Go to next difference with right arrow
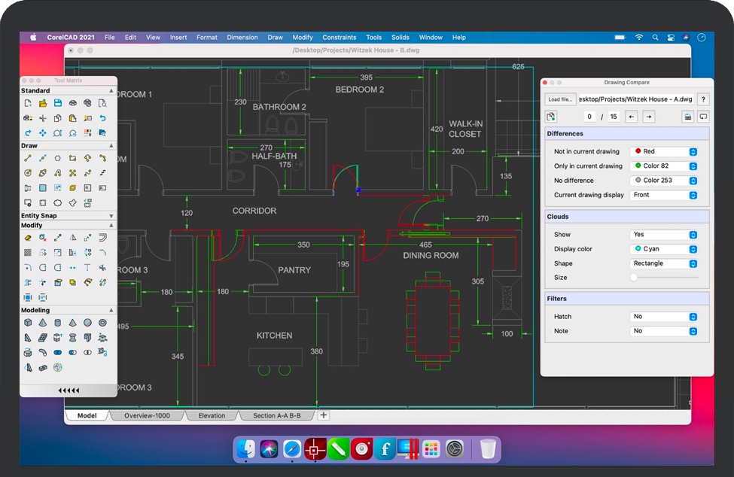This screenshot has width=734, height=477. [648, 117]
